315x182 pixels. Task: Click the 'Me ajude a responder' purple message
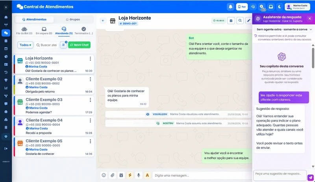point(283,97)
